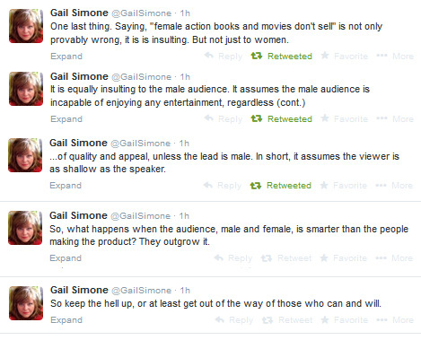Undo the retweet on the 'One last thing' tweet

281,57
